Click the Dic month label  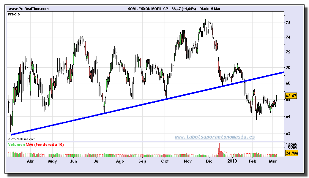pyautogui.click(x=209, y=161)
